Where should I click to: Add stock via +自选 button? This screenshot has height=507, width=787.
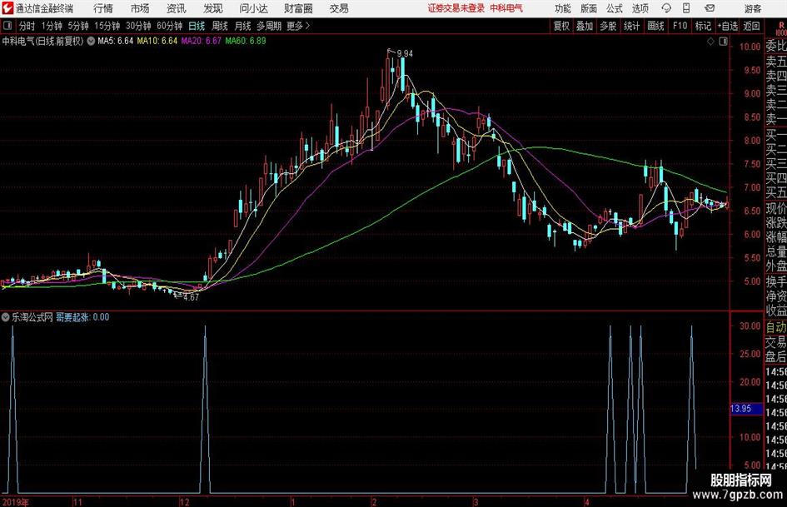pos(727,26)
